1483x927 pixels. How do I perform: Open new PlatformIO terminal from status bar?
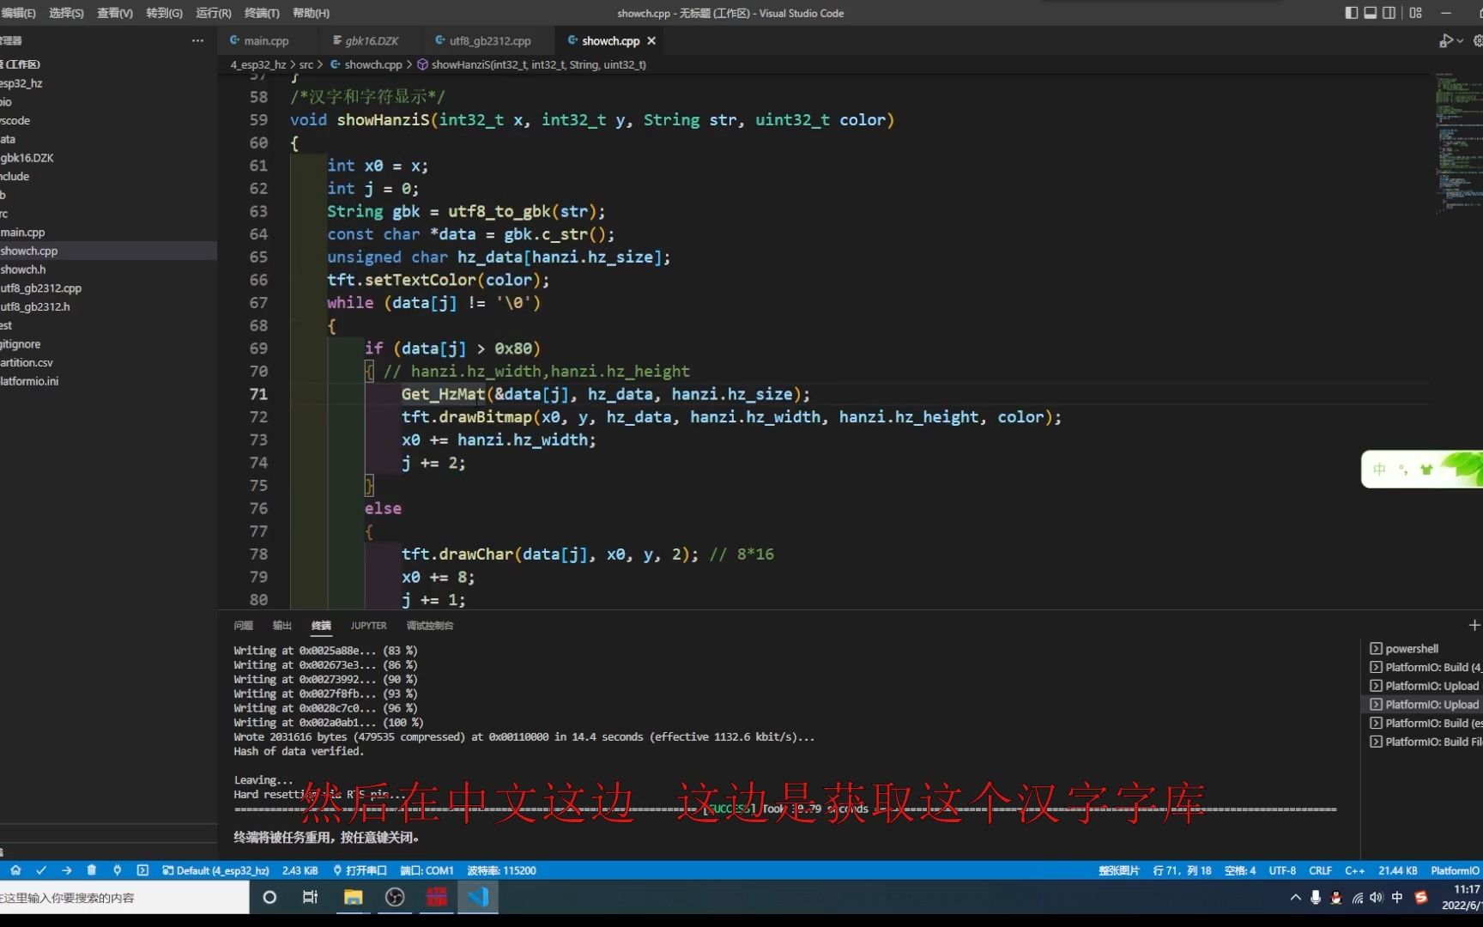142,870
